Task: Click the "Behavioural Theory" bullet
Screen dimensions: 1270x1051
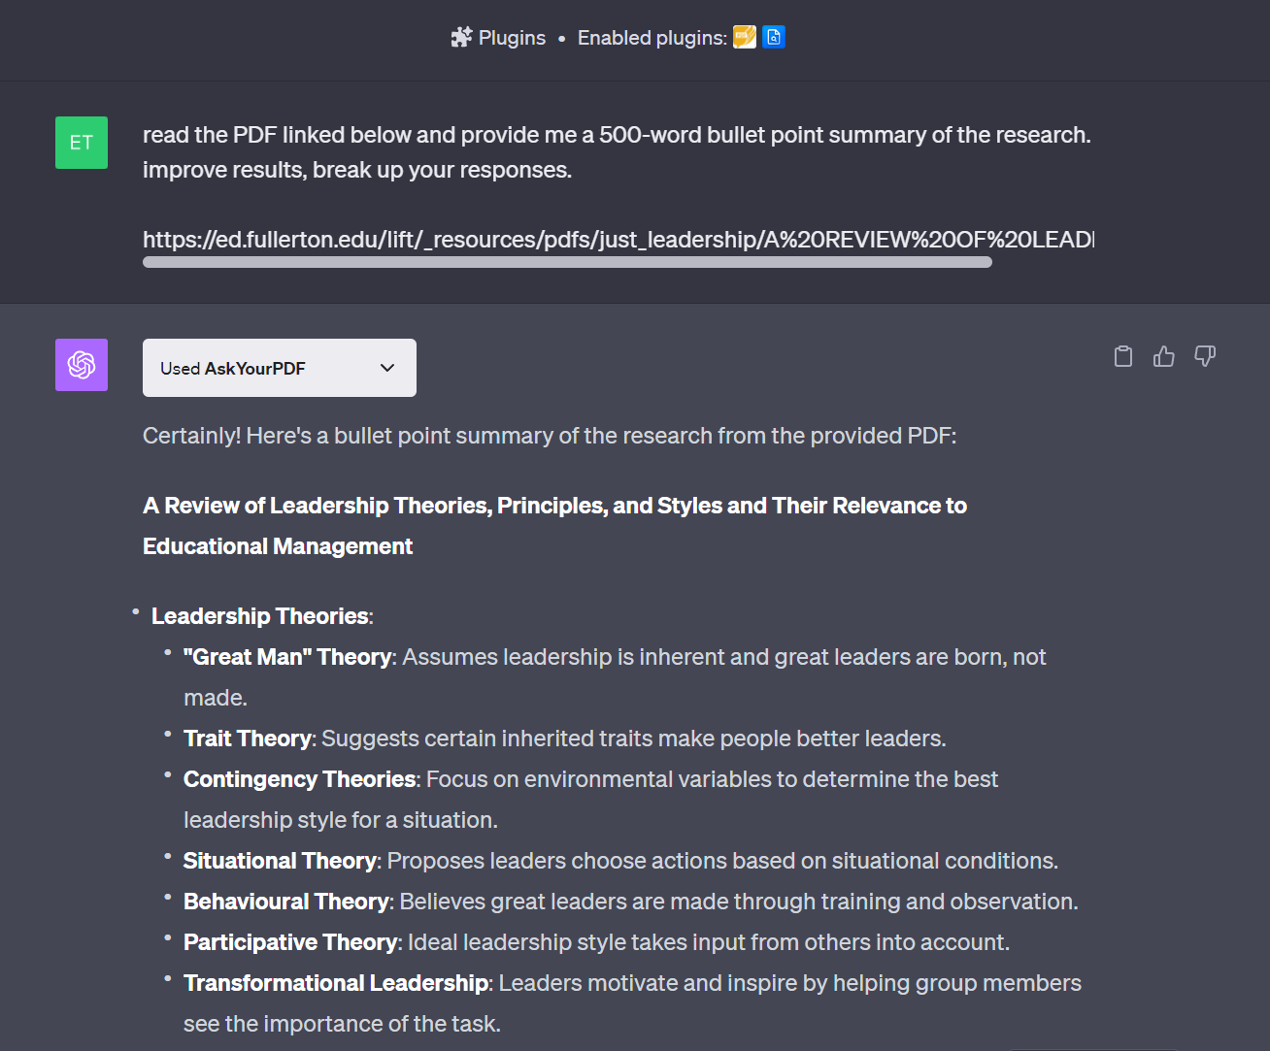Action: pos(630,902)
